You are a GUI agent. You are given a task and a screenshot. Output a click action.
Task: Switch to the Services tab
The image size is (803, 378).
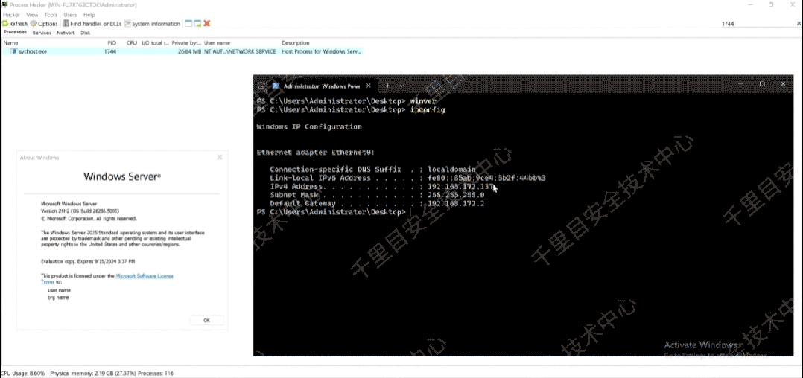pos(42,33)
